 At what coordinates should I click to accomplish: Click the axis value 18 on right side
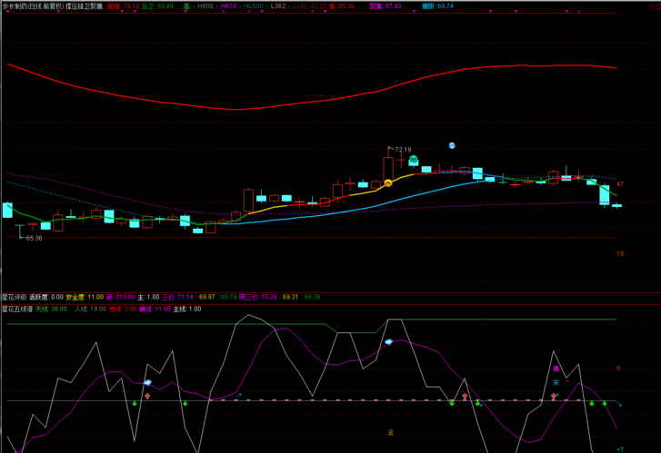tap(620, 254)
